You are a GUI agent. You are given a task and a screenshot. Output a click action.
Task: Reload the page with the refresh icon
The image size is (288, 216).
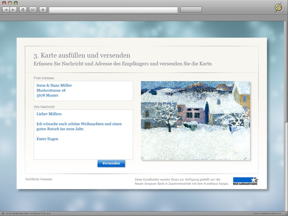pyautogui.click(x=23, y=10)
